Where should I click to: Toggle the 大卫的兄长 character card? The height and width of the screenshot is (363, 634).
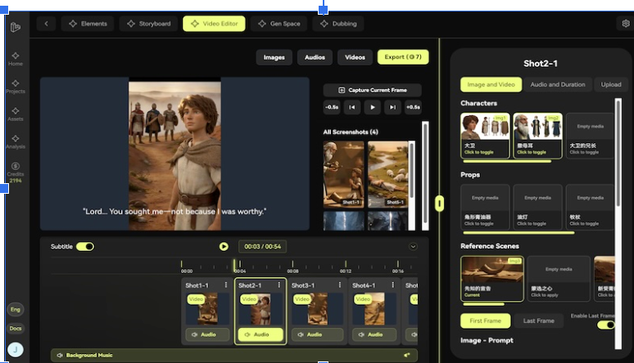[590, 136]
